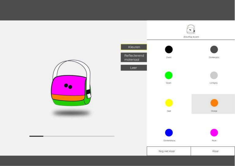The image size is (235, 166).
Task: Choose the Geel yellow color swatch
Action: (x=169, y=103)
